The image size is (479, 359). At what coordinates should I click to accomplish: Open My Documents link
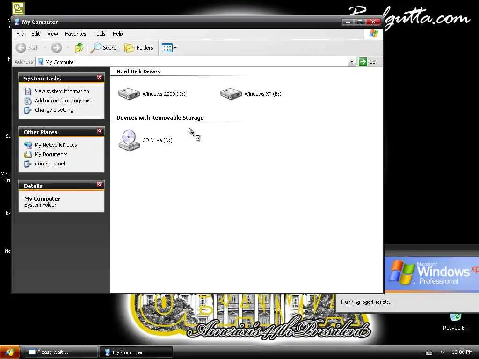click(x=51, y=154)
